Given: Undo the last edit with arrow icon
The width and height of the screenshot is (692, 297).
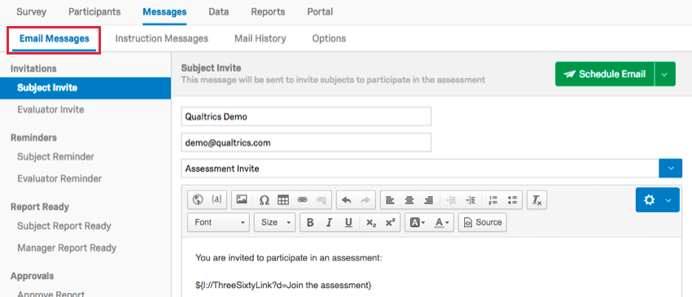Looking at the screenshot, I should tap(347, 200).
